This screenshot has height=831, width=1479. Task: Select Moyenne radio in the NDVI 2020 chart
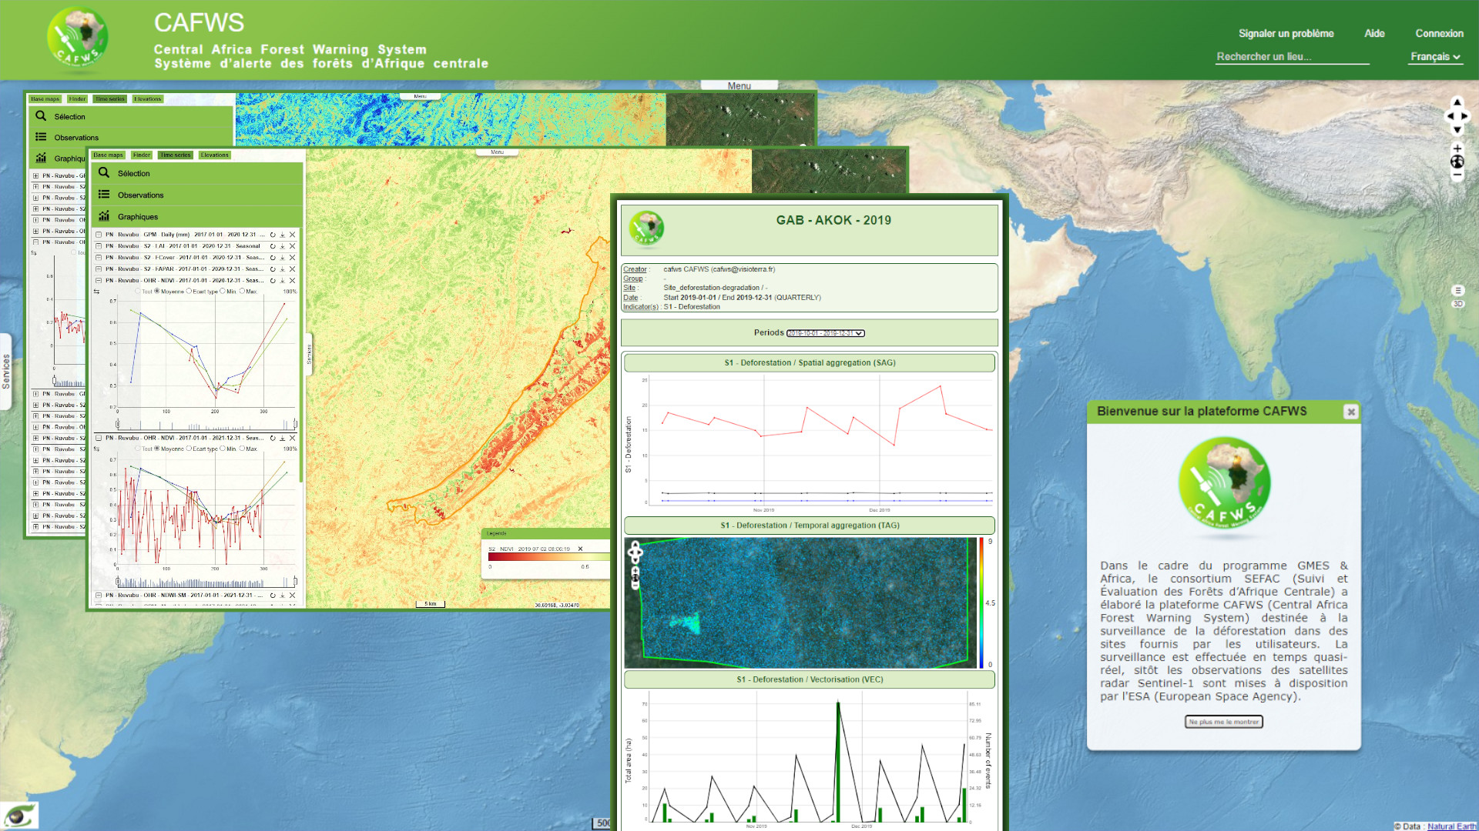(157, 292)
